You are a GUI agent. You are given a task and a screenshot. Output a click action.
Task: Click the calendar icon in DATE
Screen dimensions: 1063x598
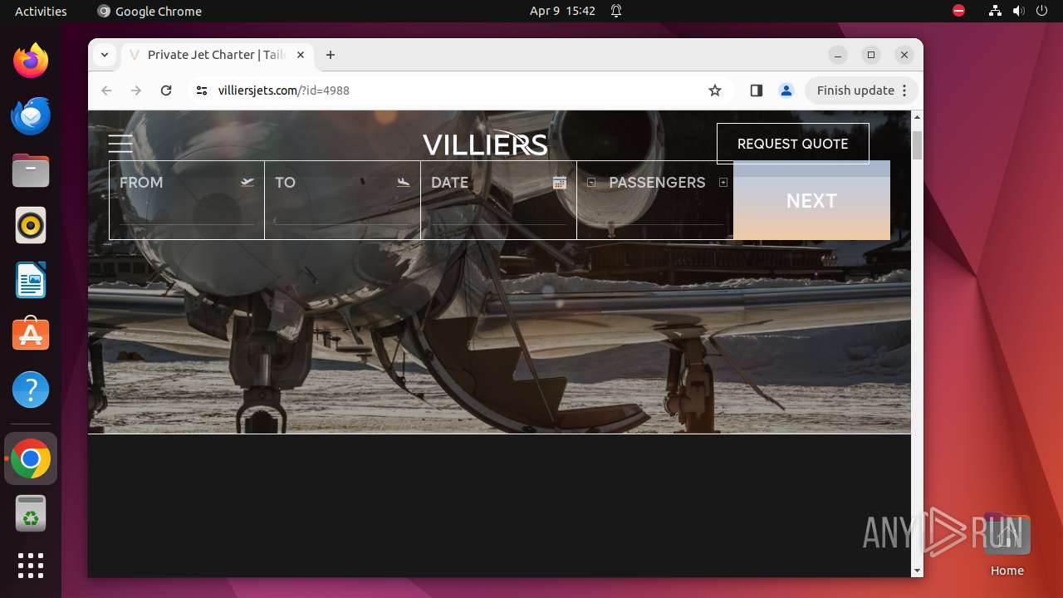click(560, 183)
